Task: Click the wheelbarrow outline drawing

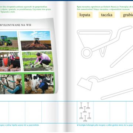Action: [x=105, y=42]
